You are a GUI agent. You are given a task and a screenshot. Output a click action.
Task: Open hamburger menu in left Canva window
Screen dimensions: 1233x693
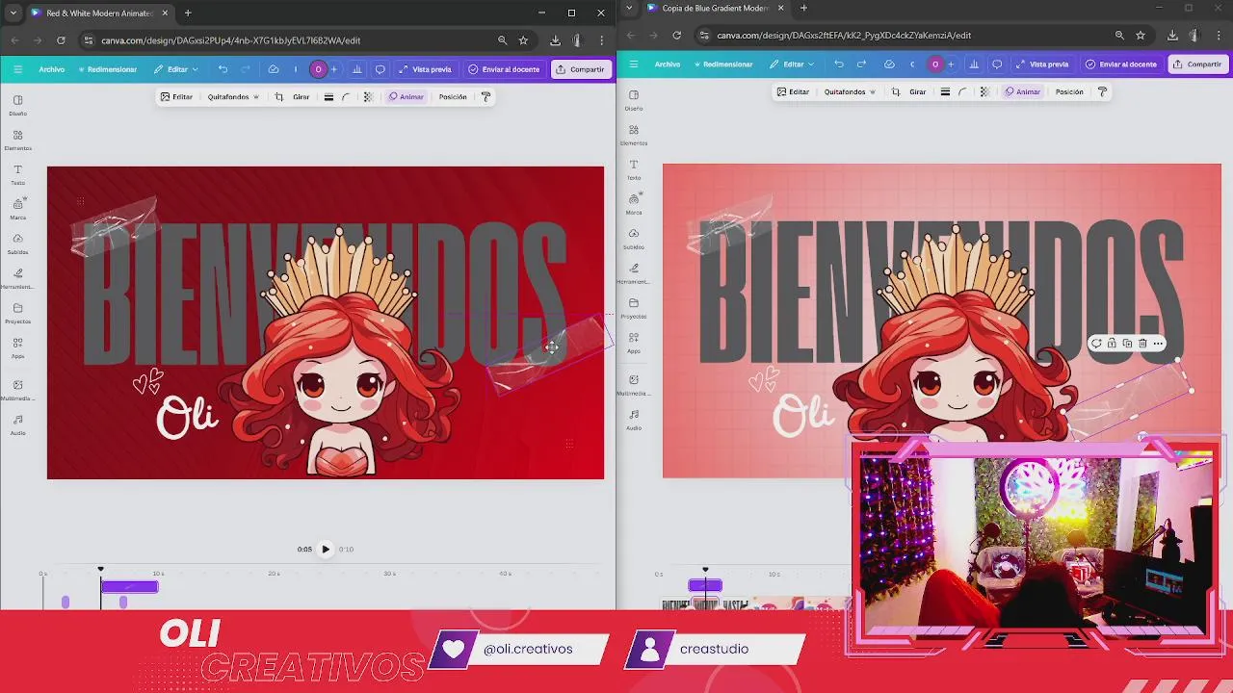pyautogui.click(x=17, y=69)
